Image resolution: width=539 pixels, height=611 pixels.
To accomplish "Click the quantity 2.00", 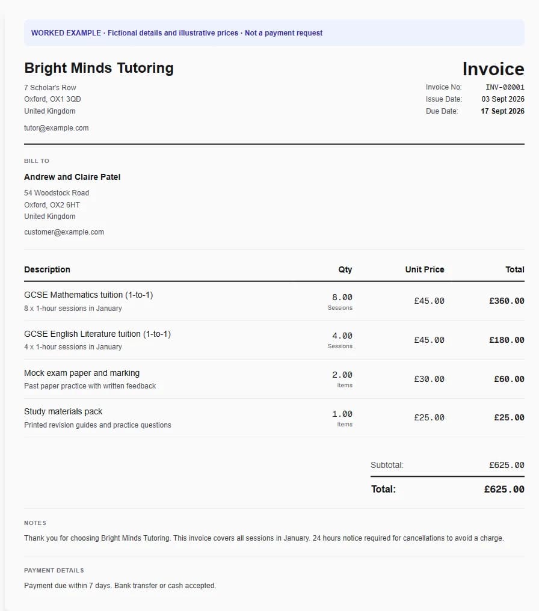I will (x=342, y=375).
